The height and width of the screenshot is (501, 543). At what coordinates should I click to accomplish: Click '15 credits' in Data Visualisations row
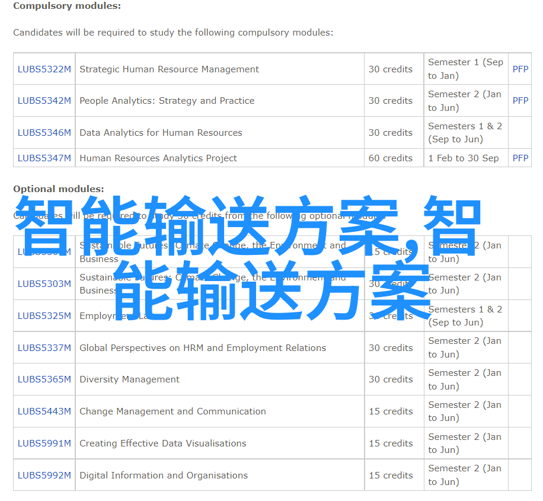click(391, 443)
